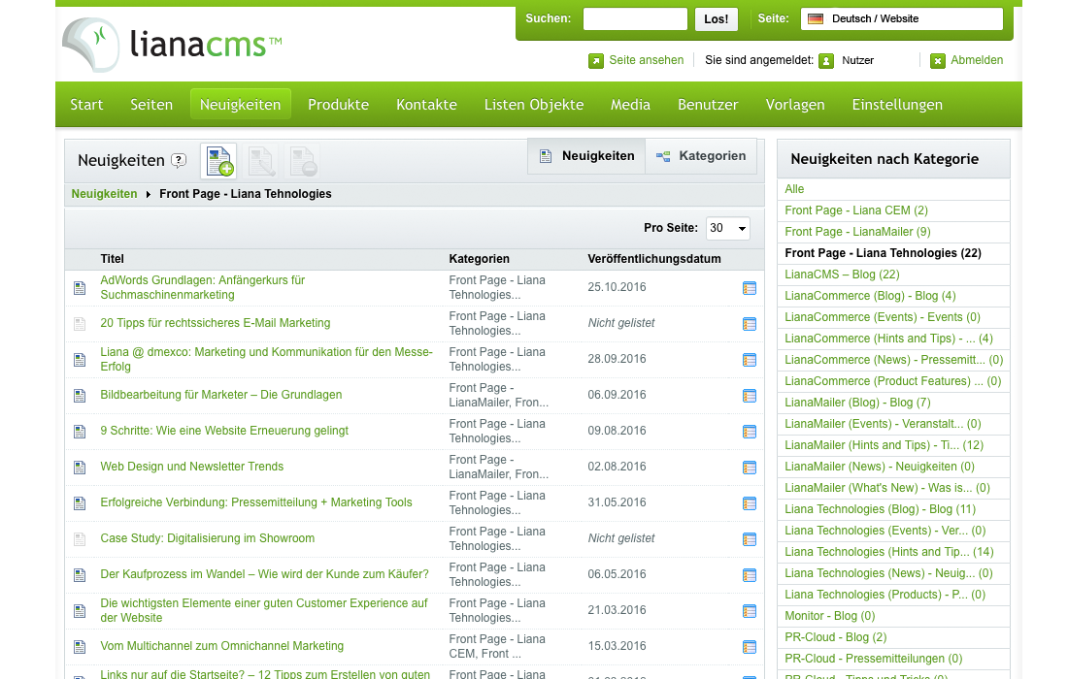The height and width of the screenshot is (679, 1068).
Task: Open the Seite language dropdown Deutsch / Website
Action: [901, 19]
